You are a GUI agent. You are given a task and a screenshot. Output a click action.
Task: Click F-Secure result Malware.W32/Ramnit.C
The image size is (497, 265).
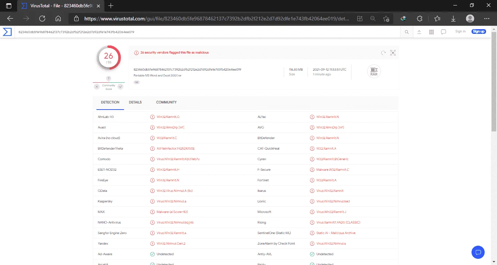tap(333, 170)
